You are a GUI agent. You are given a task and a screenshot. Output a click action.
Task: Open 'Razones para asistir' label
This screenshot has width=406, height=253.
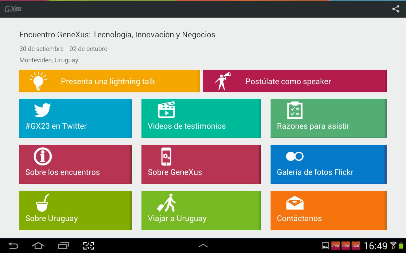(x=313, y=126)
